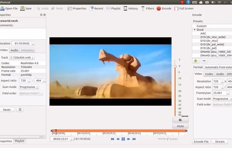The width and height of the screenshot is (232, 148).
Task: Switch to the Audio tab in Encode
Action: point(220,74)
